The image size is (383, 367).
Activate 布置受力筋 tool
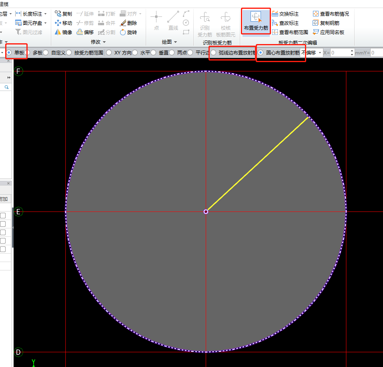(256, 21)
